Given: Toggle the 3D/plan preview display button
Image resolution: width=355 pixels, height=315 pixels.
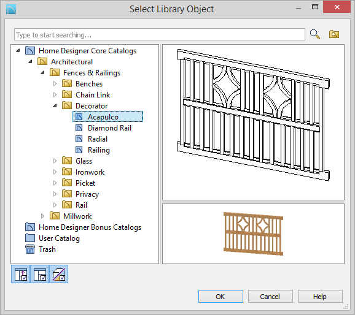Looking at the screenshot, I should click(x=58, y=274).
